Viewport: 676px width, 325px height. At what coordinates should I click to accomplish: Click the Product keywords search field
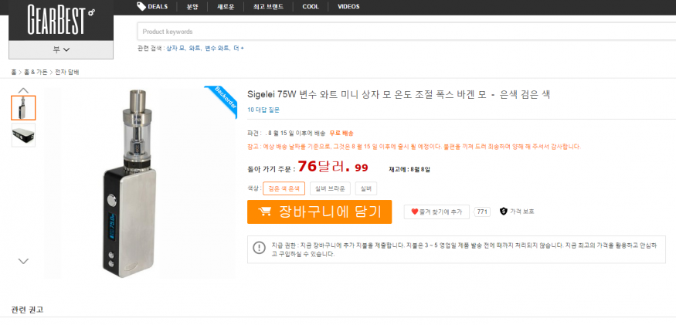click(x=402, y=32)
